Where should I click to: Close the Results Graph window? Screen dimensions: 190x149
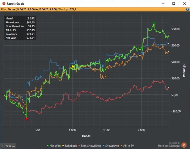(x=184, y=4)
